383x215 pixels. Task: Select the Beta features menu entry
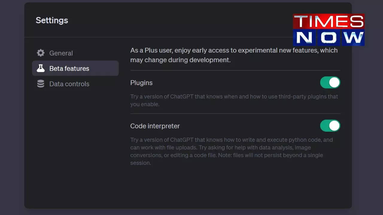(69, 68)
